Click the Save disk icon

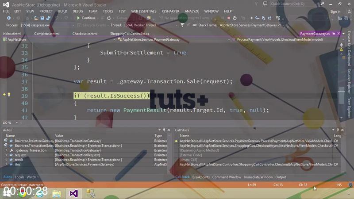coord(42,18)
